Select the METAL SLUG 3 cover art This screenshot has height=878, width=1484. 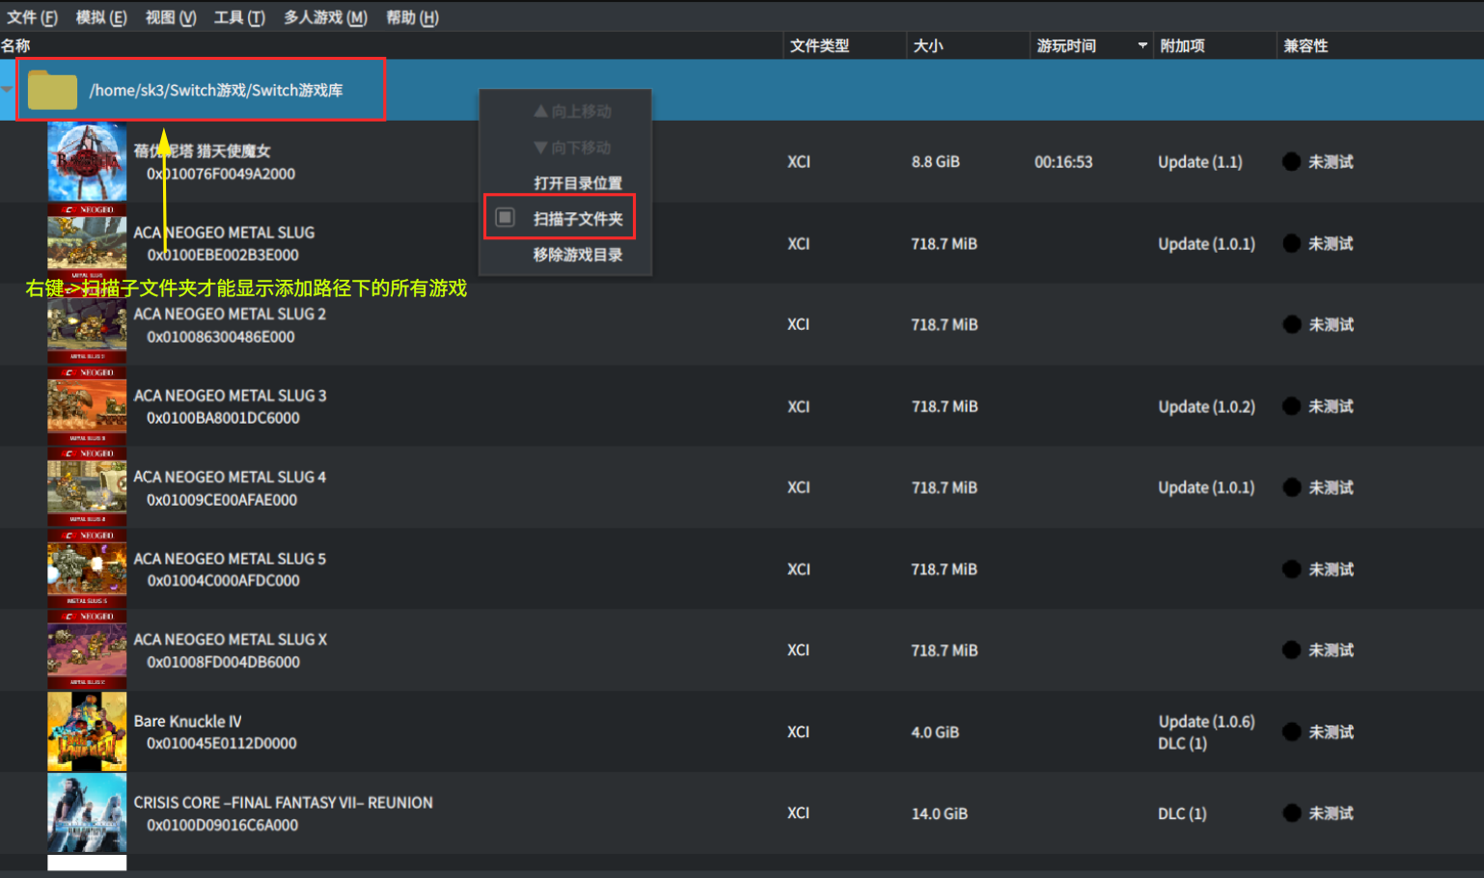pos(87,406)
